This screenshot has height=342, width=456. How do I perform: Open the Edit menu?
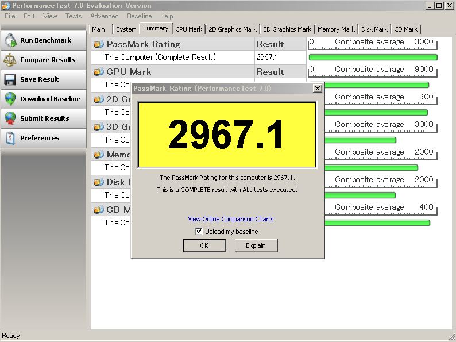click(x=29, y=16)
